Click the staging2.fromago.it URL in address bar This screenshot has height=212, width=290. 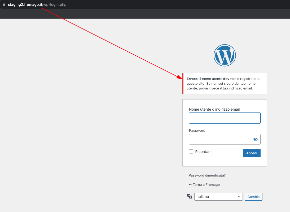(37, 4)
